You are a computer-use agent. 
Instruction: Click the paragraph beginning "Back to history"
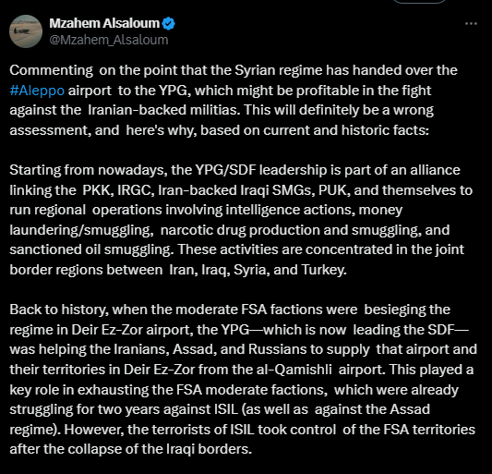click(244, 379)
